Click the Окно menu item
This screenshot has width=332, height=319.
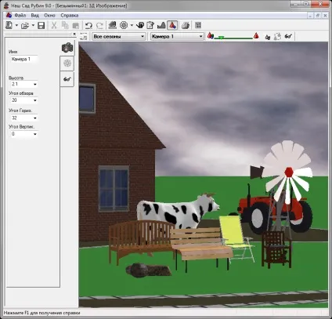point(49,16)
